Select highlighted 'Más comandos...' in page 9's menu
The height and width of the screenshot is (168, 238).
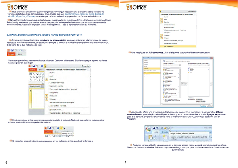click(178, 46)
